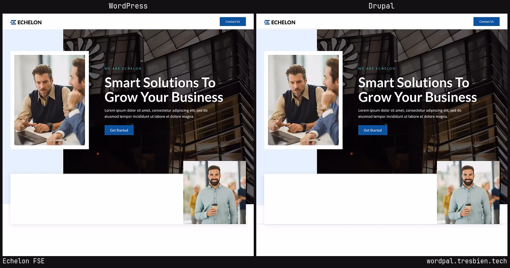Image resolution: width=510 pixels, height=268 pixels.
Task: Click the man holding coffee photo in WordPress panel
Action: coord(215,192)
